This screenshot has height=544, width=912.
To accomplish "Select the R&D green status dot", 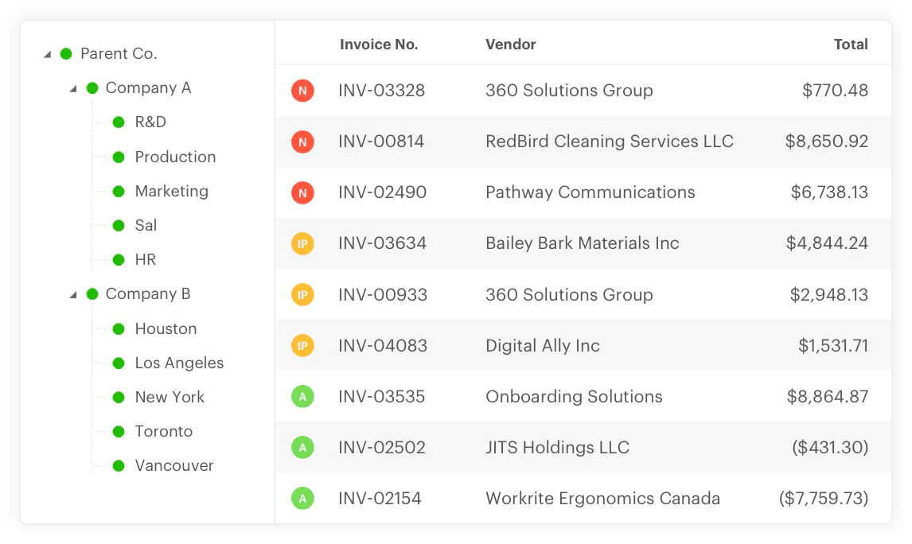I will coord(119,122).
